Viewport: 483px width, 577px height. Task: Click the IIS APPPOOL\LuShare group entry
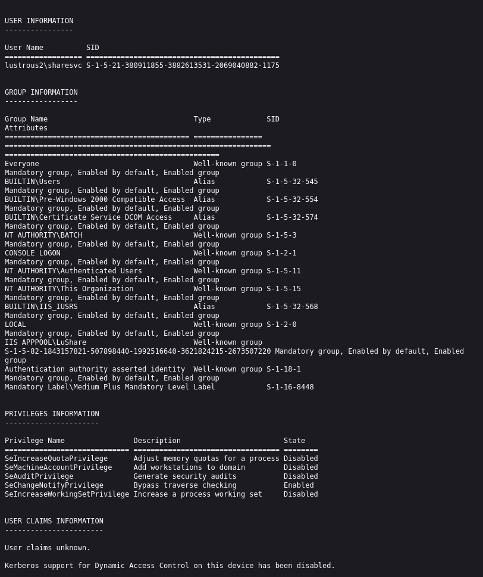[45, 342]
